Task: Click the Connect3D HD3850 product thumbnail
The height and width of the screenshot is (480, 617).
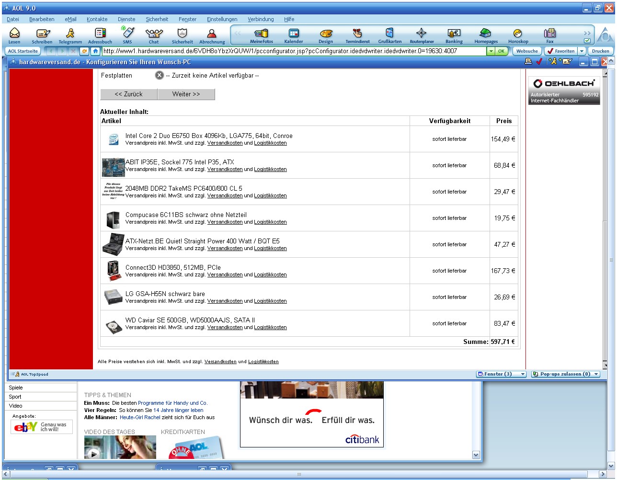Action: point(113,271)
